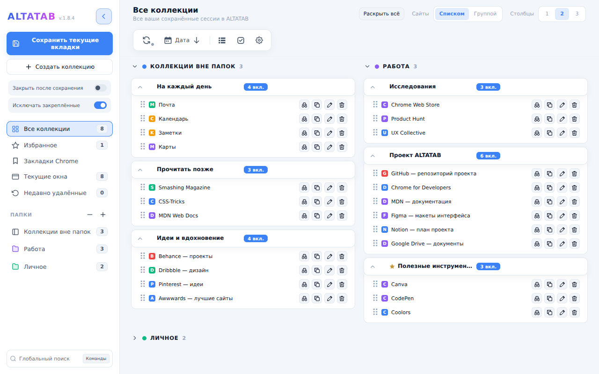Image resolution: width=599 pixels, height=374 pixels.
Task: Click the Команды button
Action: [96, 359]
